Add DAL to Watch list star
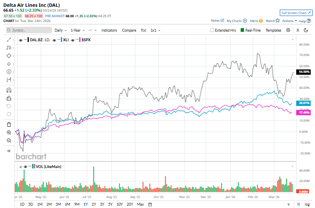 278,20
